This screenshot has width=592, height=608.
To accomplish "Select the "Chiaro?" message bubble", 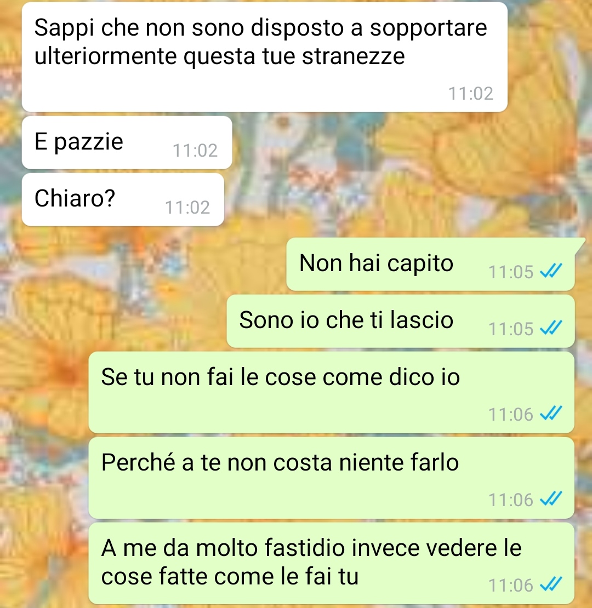I will pos(123,200).
